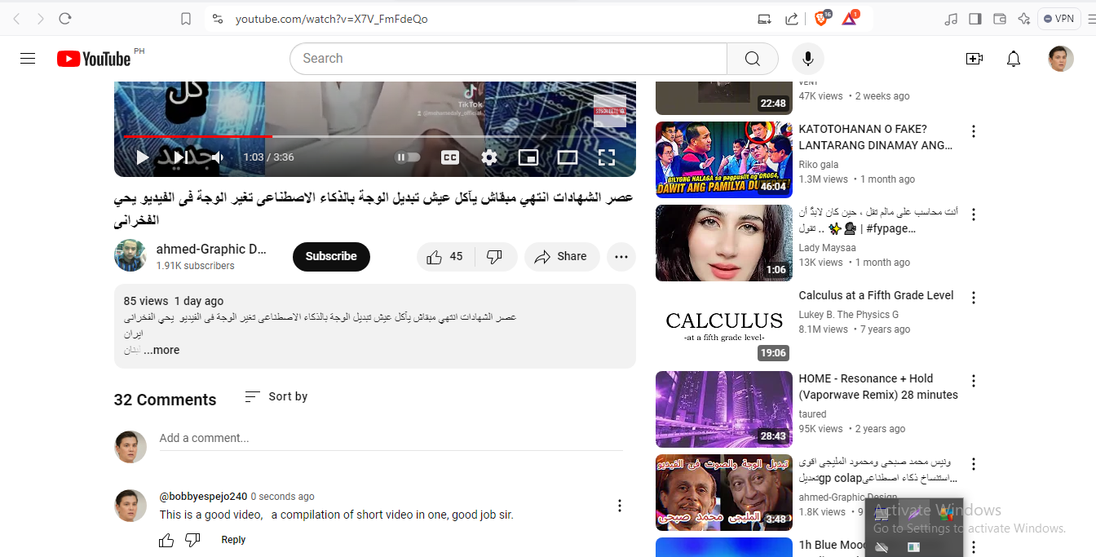The image size is (1096, 557).
Task: Open the notifications bell
Action: (x=1014, y=59)
